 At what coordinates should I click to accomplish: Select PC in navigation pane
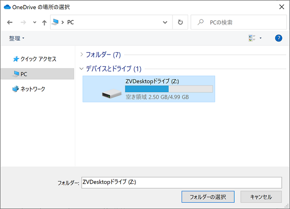click(x=37, y=74)
